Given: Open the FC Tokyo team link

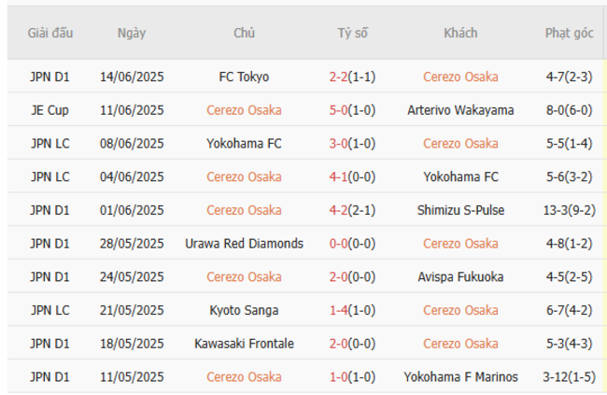Looking at the screenshot, I should click(x=244, y=77).
